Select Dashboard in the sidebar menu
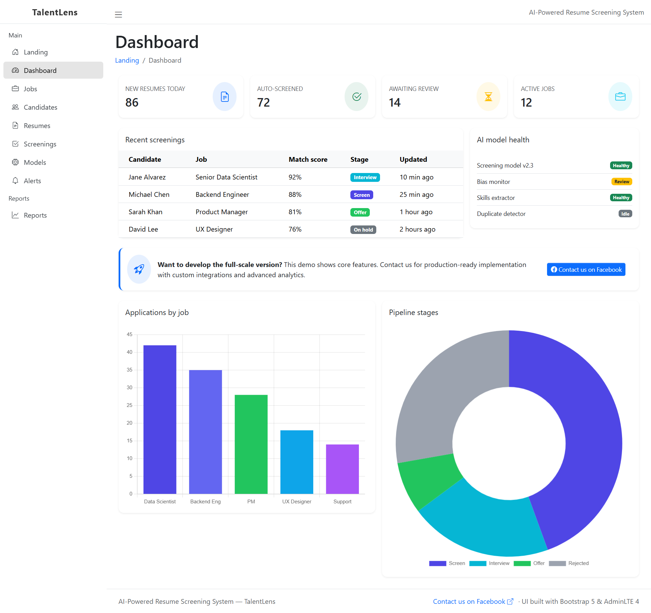 [40, 70]
